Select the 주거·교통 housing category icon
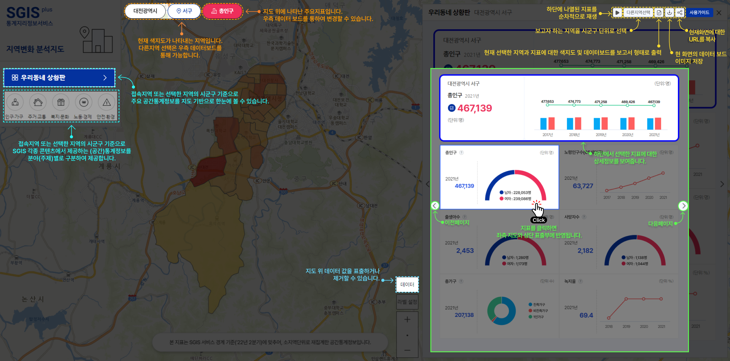The height and width of the screenshot is (361, 730). click(x=38, y=102)
